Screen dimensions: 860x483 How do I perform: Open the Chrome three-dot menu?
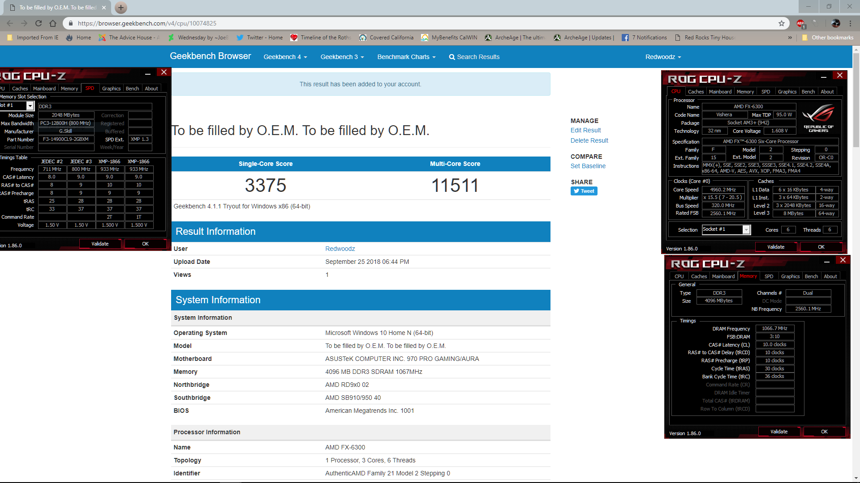click(x=850, y=23)
